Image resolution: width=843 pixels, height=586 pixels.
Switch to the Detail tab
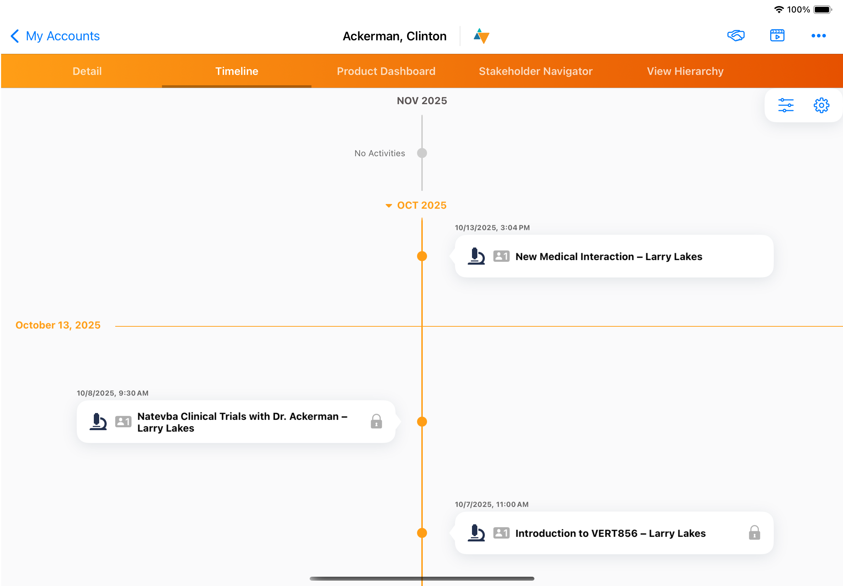click(87, 71)
